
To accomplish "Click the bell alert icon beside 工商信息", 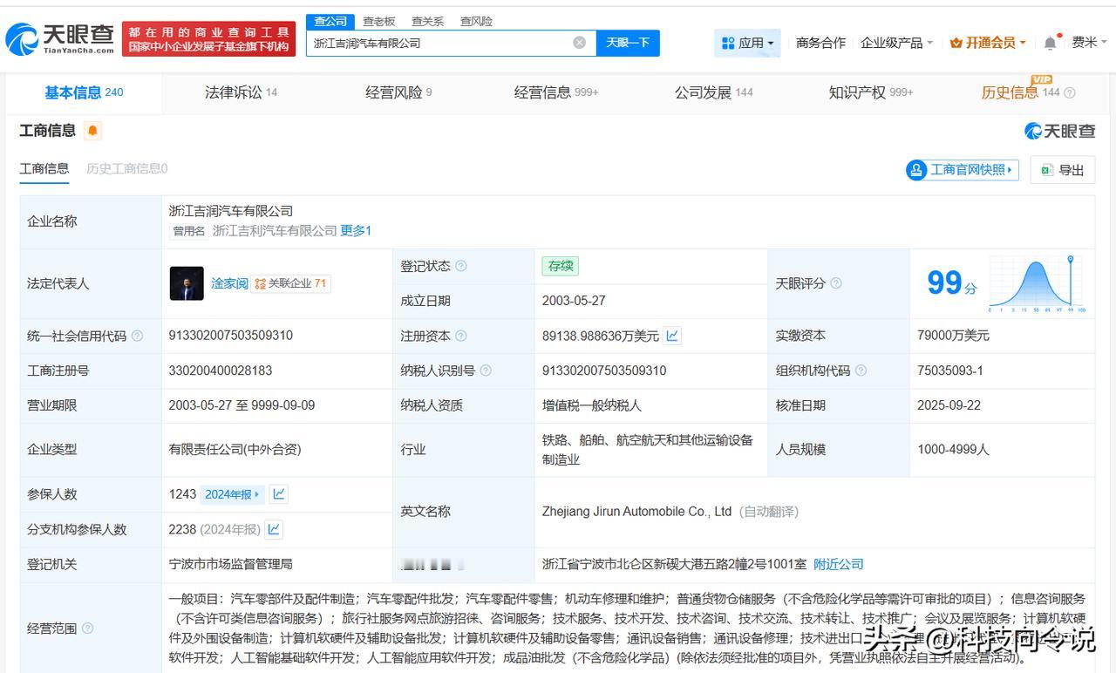I will coord(92,131).
